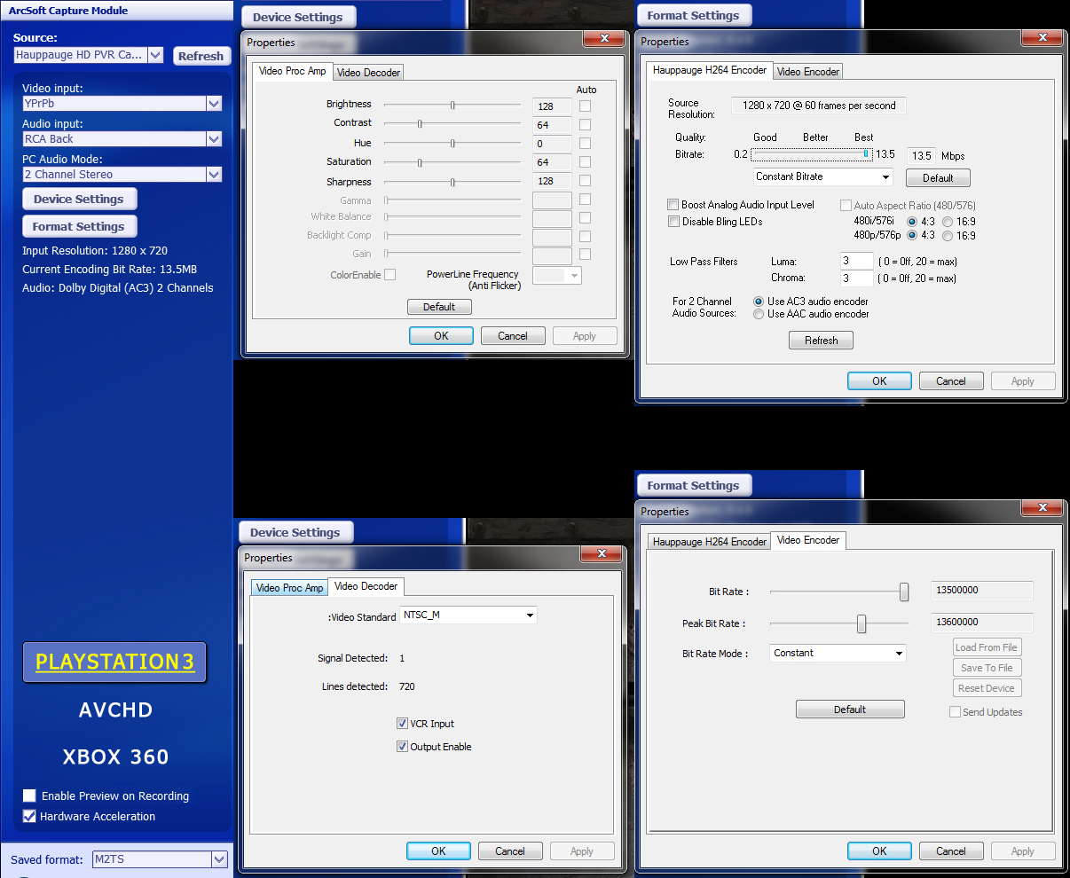Close the Bit Rate properties dialog
The image size is (1070, 878).
pyautogui.click(x=1043, y=508)
